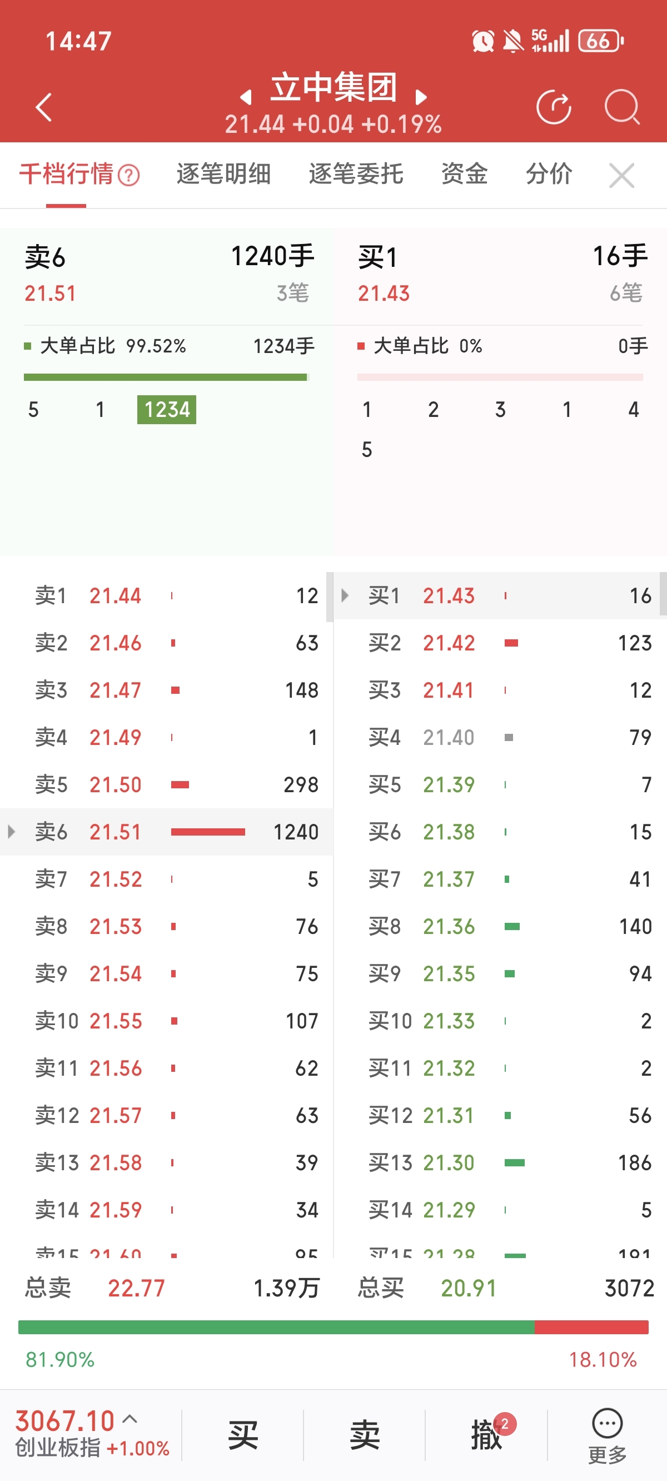The image size is (667, 1481).
Task: Select the highlighted 1234 large order block
Action: (x=167, y=409)
